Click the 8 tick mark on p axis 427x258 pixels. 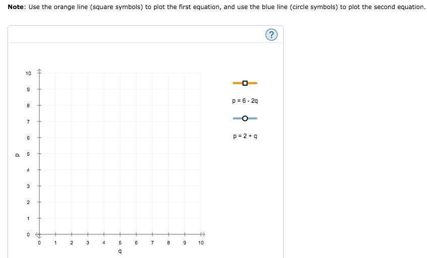pos(39,105)
